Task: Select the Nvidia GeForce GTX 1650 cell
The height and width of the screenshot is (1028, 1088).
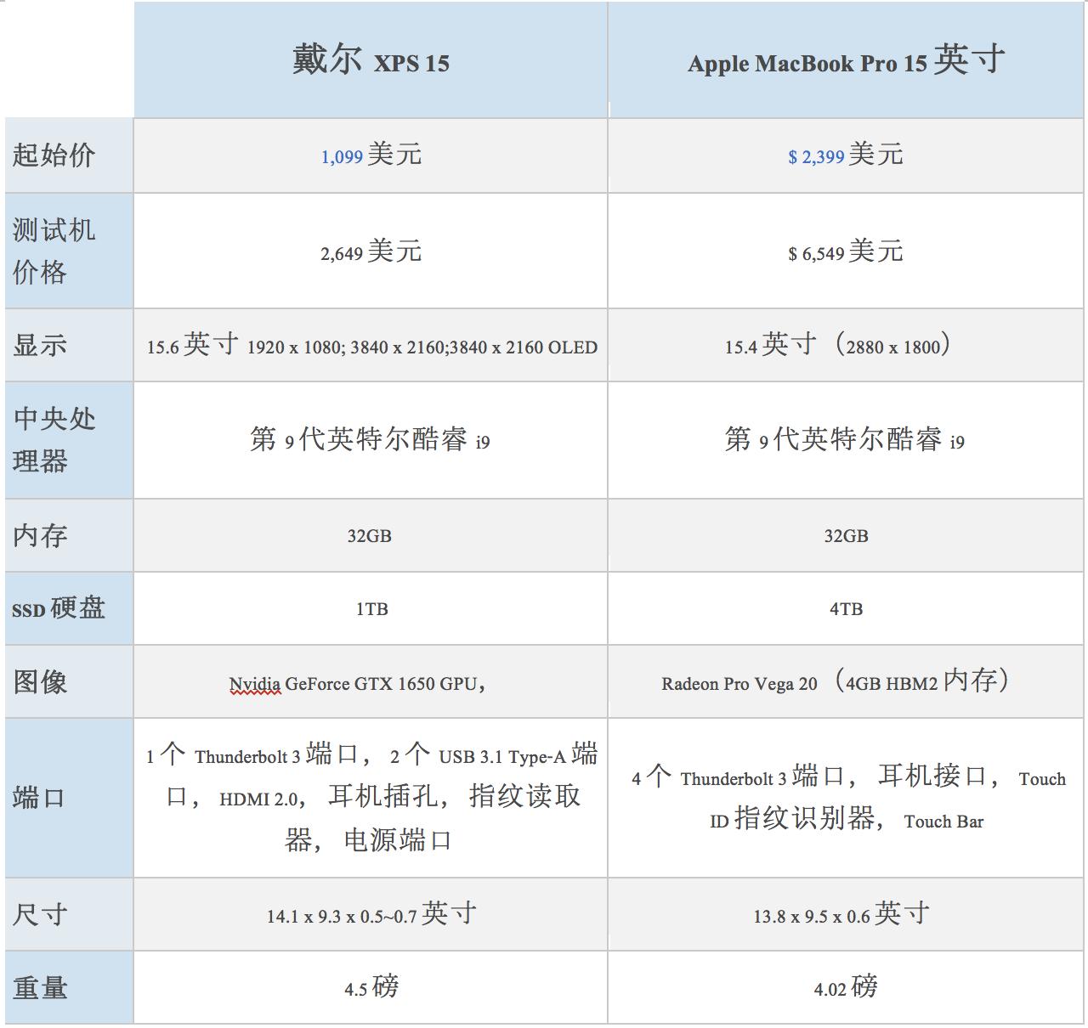Action: click(369, 681)
